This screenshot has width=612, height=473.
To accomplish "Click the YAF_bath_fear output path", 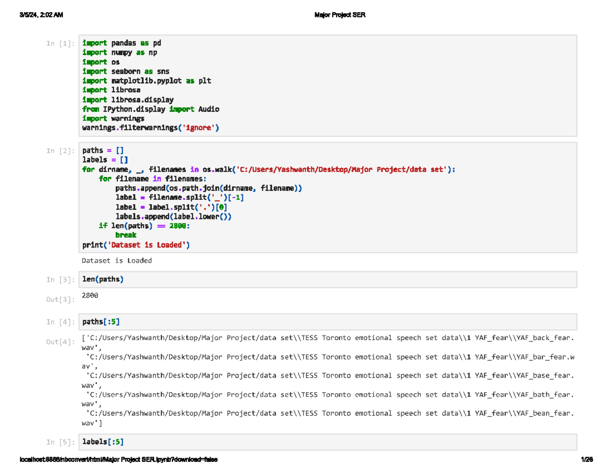I will (327, 399).
